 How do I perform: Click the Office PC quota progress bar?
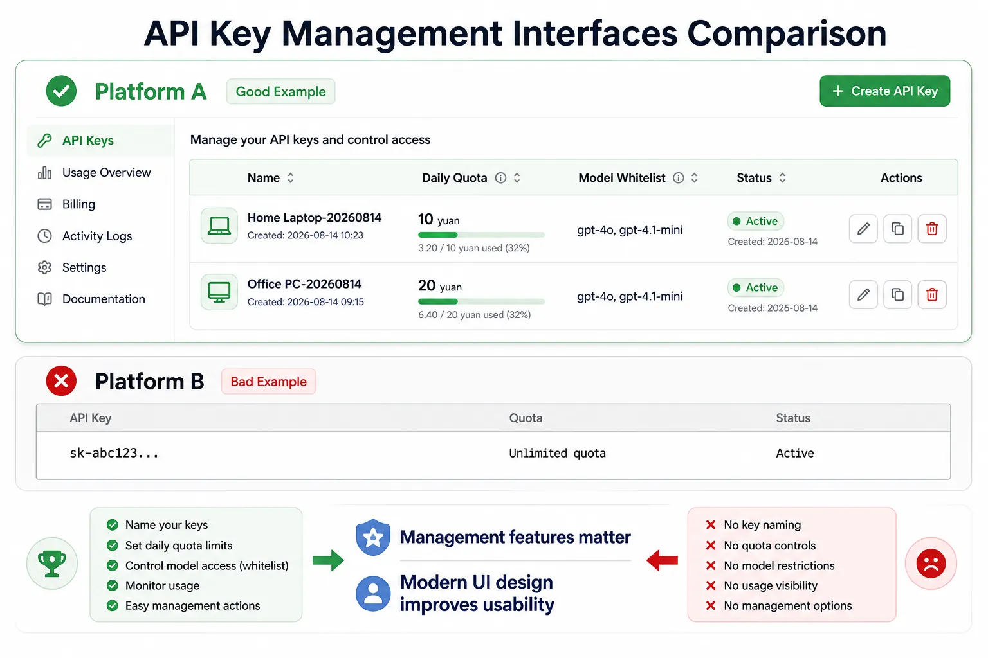pos(481,301)
